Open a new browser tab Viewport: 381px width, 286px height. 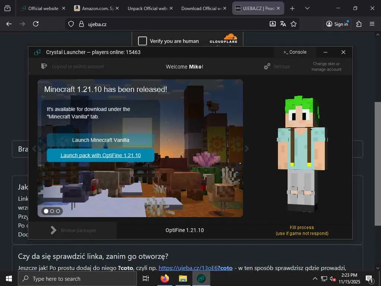pos(292,8)
